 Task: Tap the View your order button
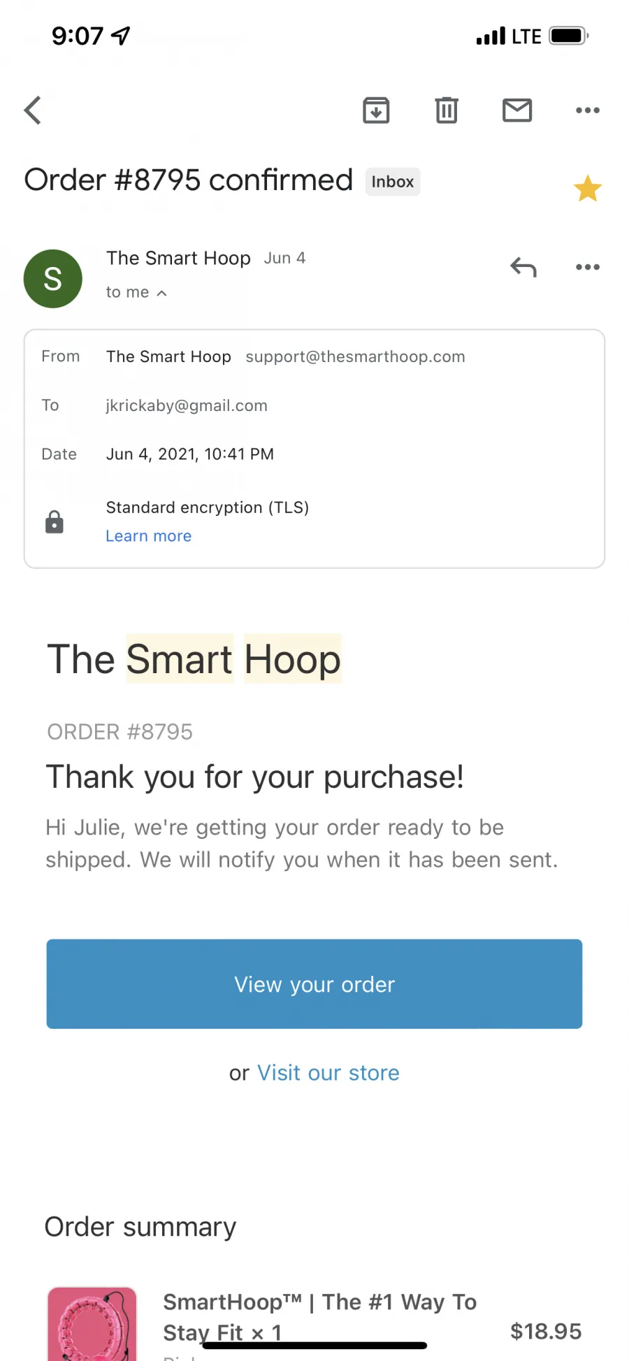pyautogui.click(x=314, y=984)
